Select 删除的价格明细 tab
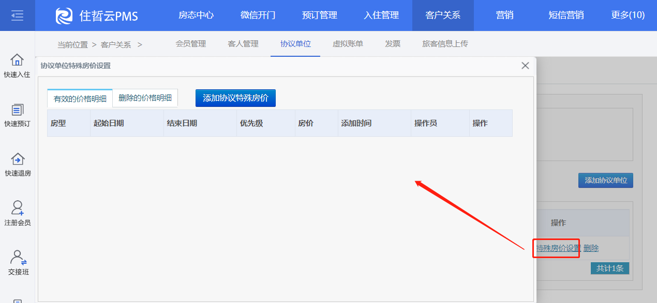This screenshot has width=657, height=303. click(x=145, y=98)
